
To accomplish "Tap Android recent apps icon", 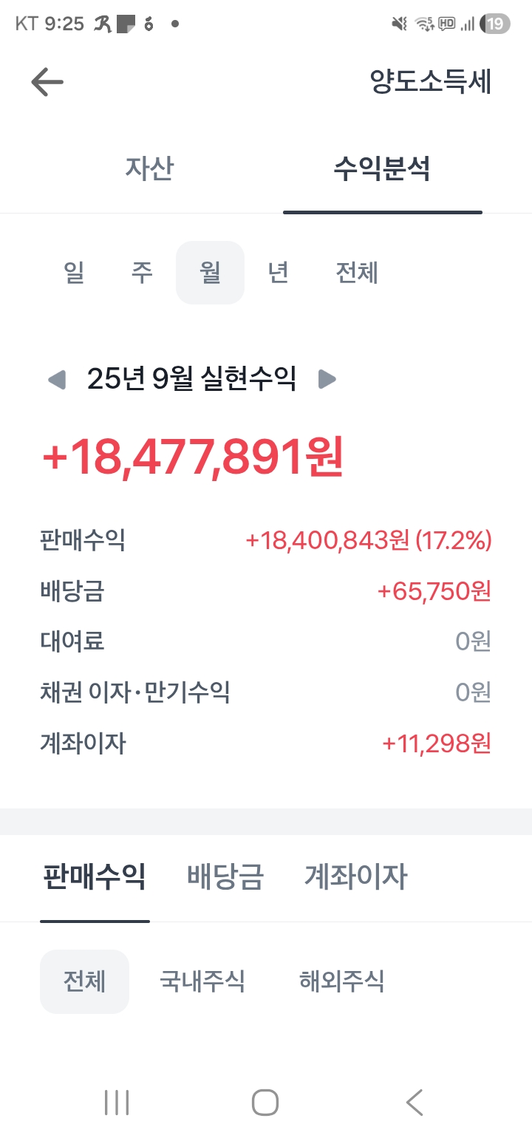I will [x=117, y=1102].
